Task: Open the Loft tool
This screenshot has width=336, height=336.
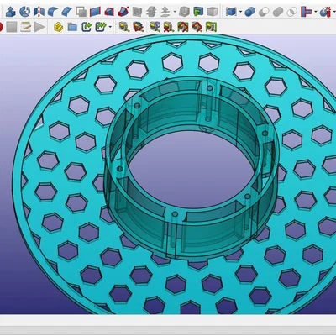Action: [109, 12]
